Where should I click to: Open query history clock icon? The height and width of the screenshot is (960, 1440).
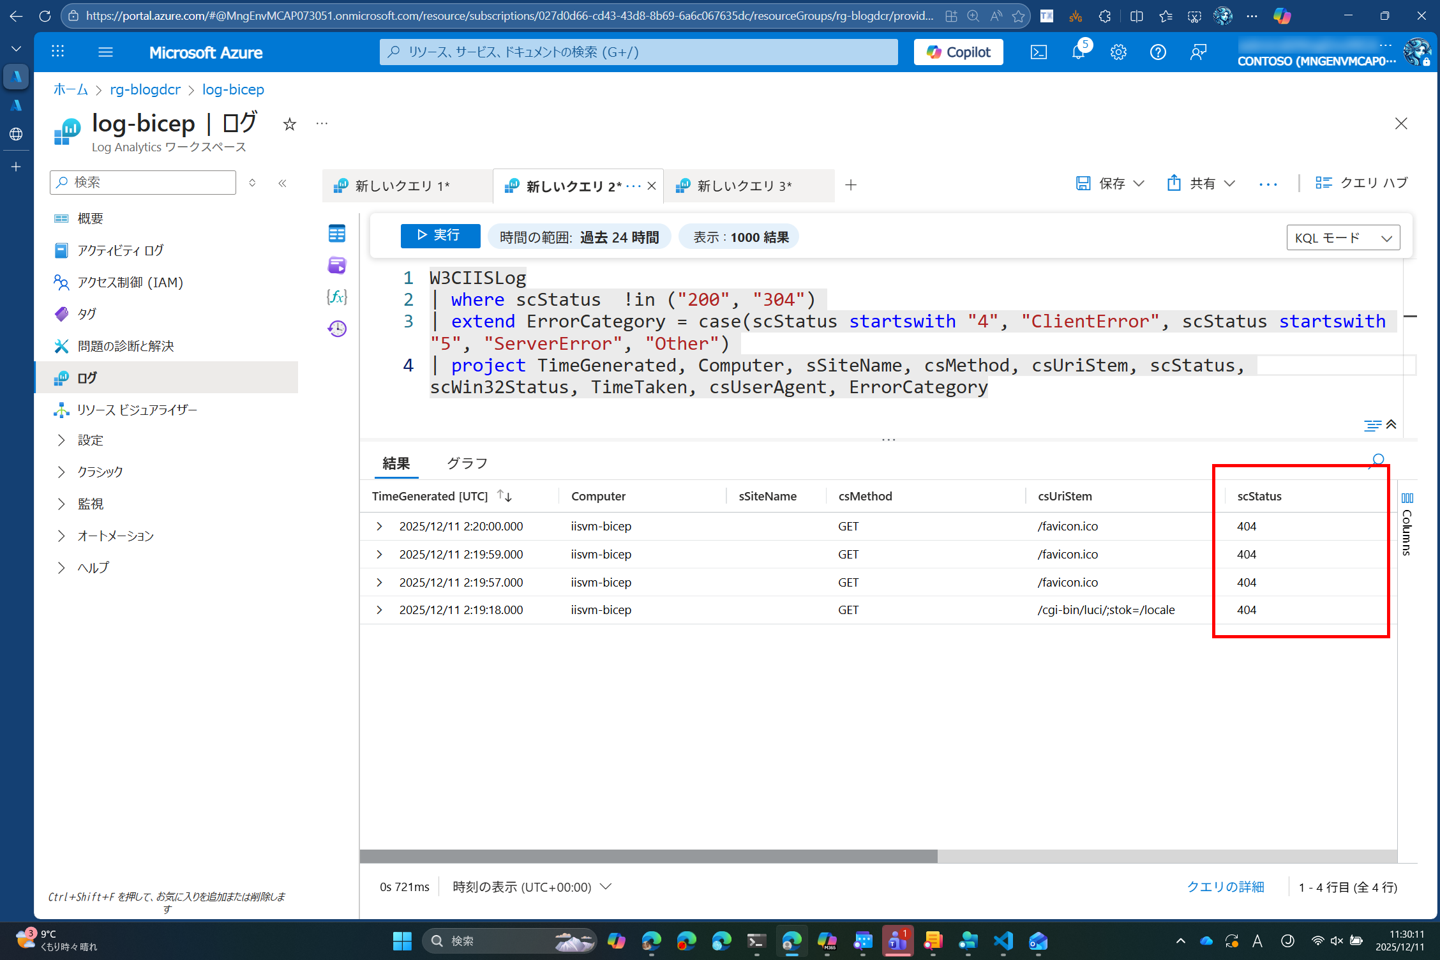[337, 329]
